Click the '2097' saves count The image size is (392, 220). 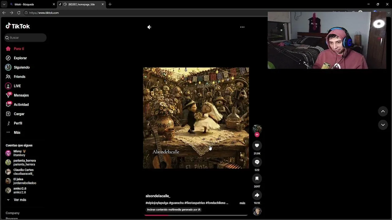click(x=257, y=186)
